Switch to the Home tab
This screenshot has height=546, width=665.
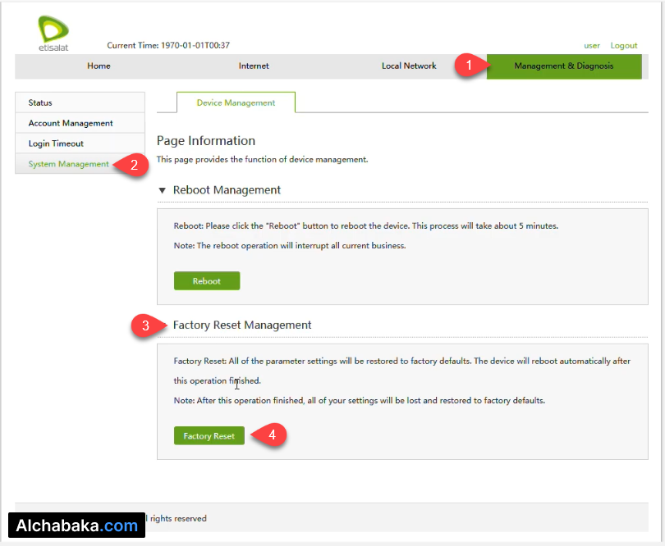click(x=99, y=66)
